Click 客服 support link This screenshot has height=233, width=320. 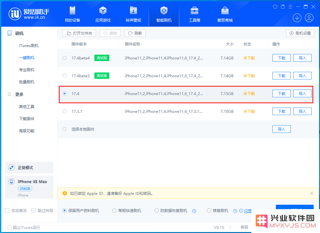pos(244,227)
